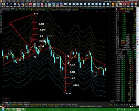Click the folder icon on the taskbar
Screen dimensions: 139x111
(24, 109)
